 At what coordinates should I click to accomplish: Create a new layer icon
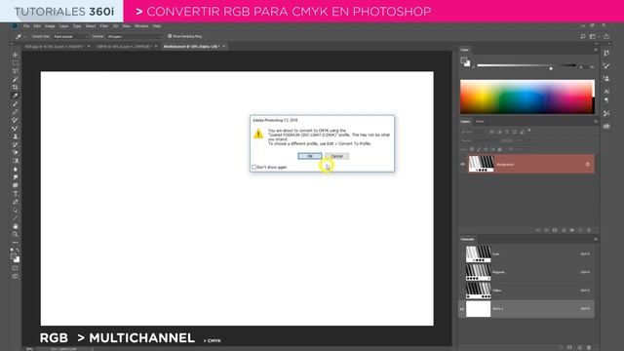[x=581, y=230]
